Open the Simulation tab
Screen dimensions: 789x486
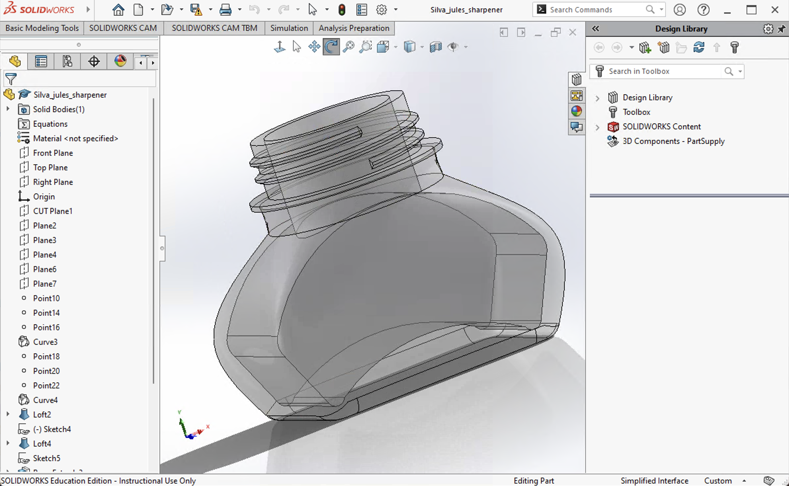(x=289, y=28)
